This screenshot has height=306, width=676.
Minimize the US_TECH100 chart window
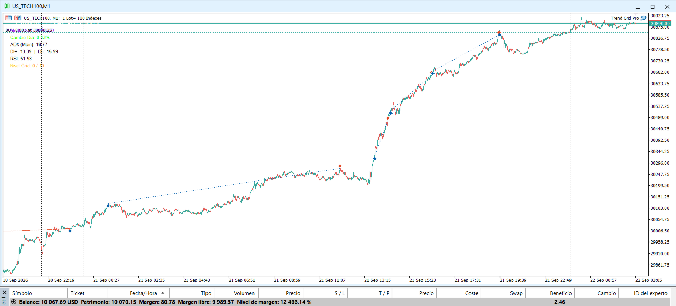(638, 7)
